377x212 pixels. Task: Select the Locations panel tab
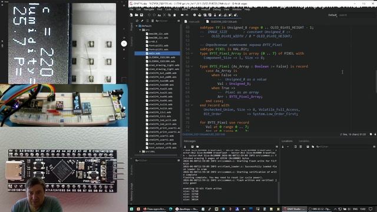(x=287, y=141)
